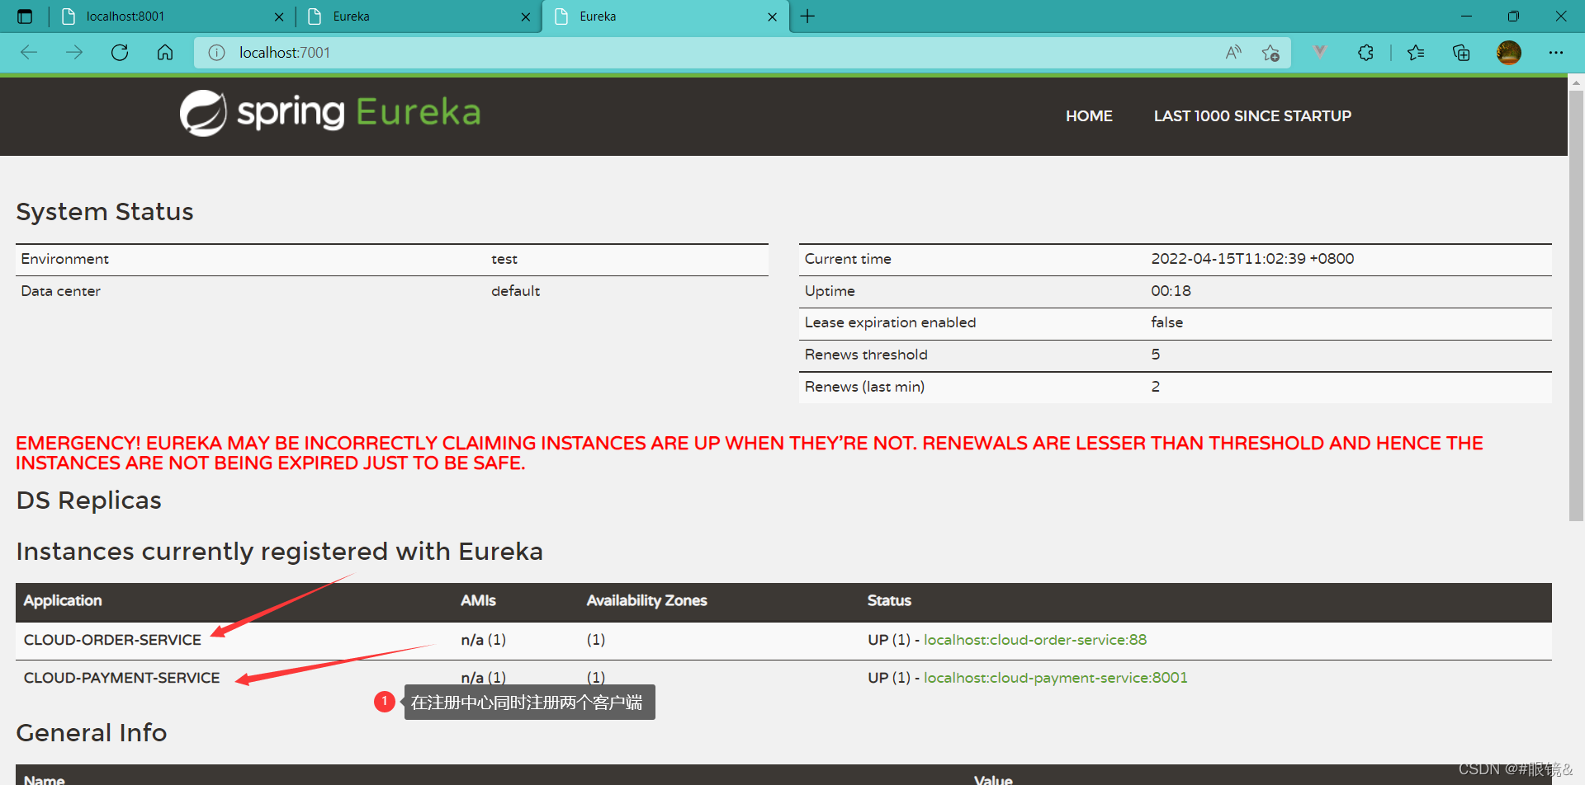Open a new browser tab
This screenshot has width=1585, height=785.
click(807, 16)
